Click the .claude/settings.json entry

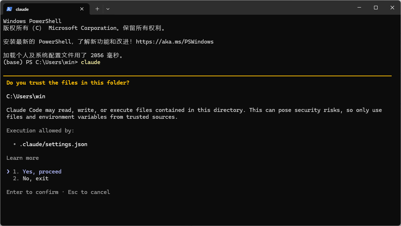54,144
